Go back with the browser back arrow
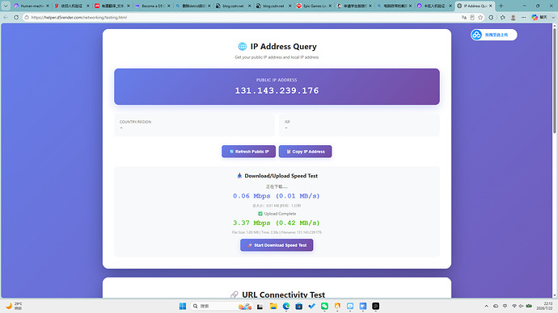 pyautogui.click(x=6, y=17)
